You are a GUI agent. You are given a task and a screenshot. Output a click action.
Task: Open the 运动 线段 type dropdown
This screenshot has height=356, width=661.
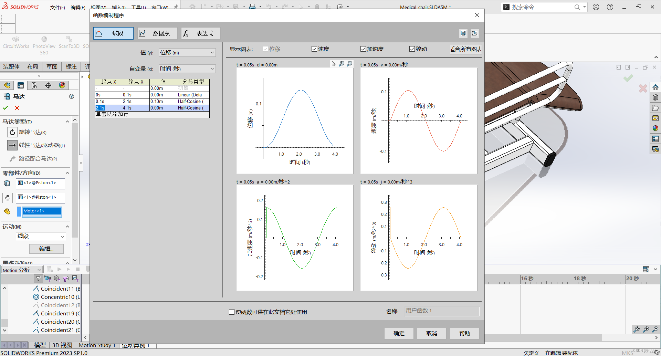[x=41, y=236]
